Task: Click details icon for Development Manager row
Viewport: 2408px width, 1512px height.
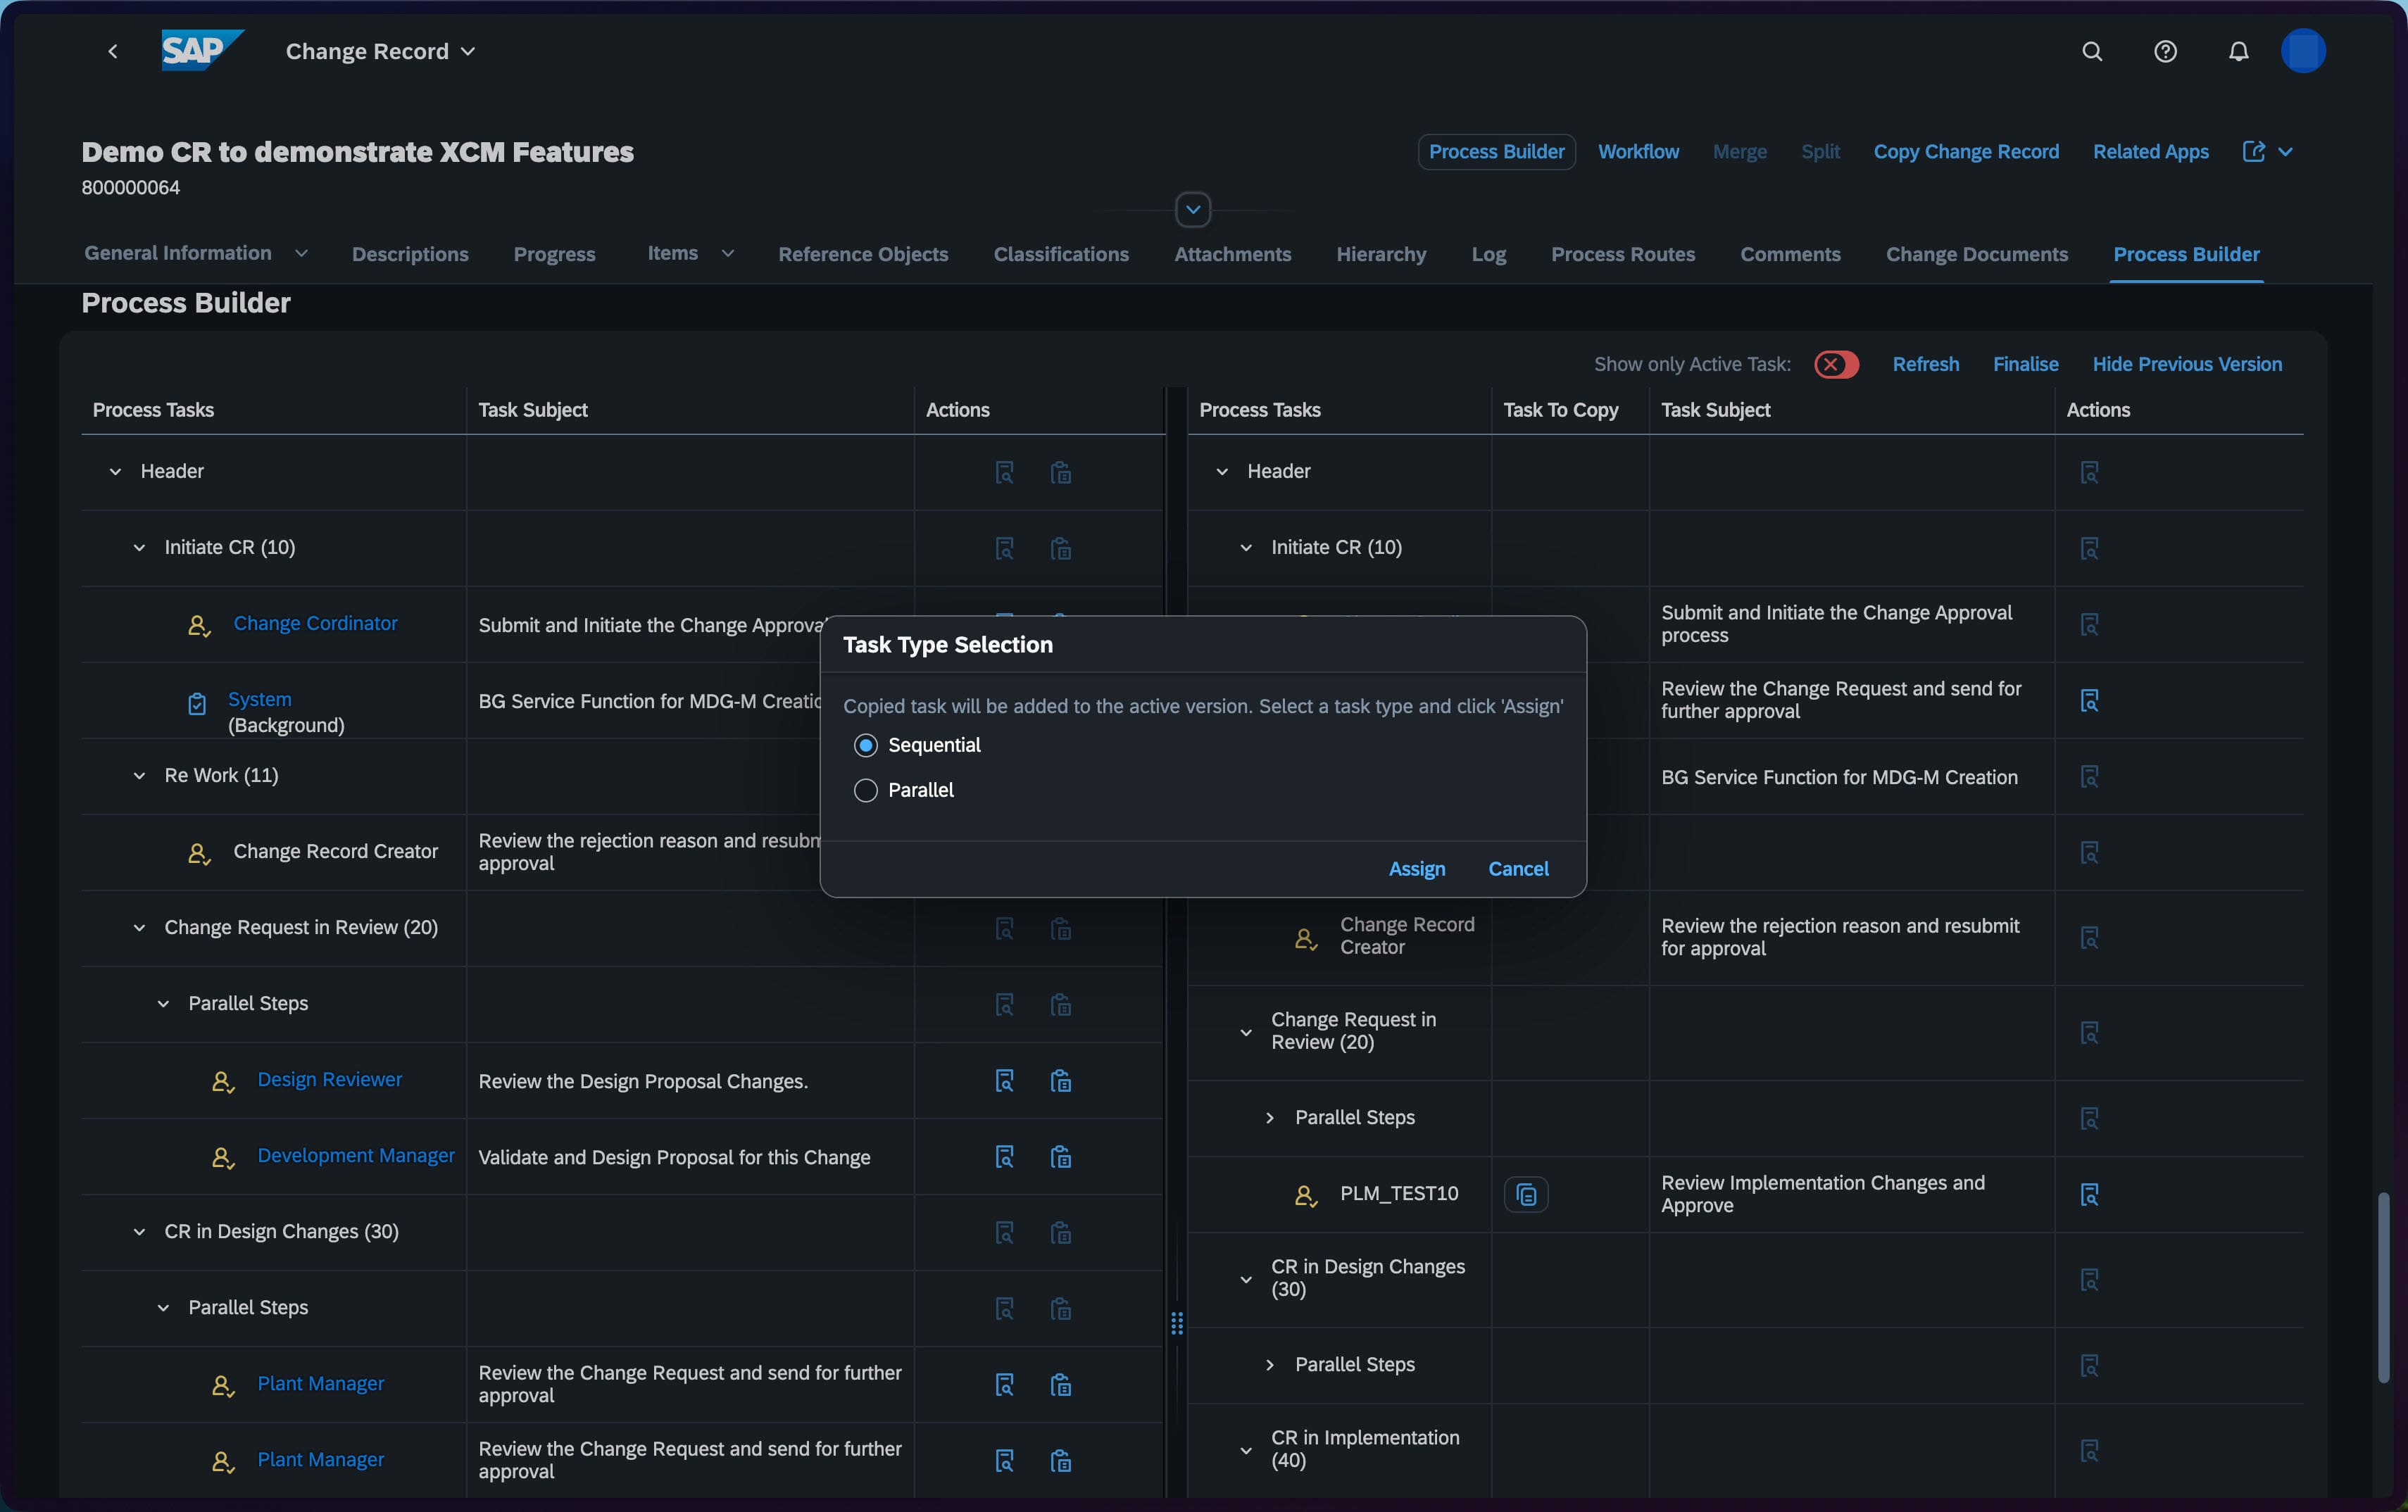Action: pyautogui.click(x=1005, y=1157)
